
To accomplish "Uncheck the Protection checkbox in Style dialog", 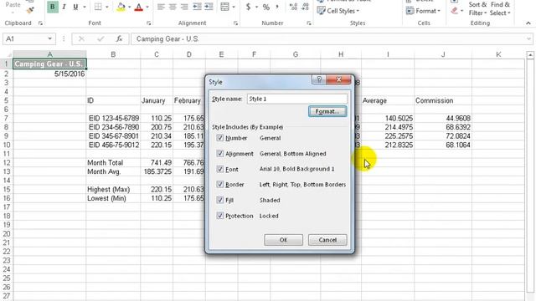I will click(219, 216).
